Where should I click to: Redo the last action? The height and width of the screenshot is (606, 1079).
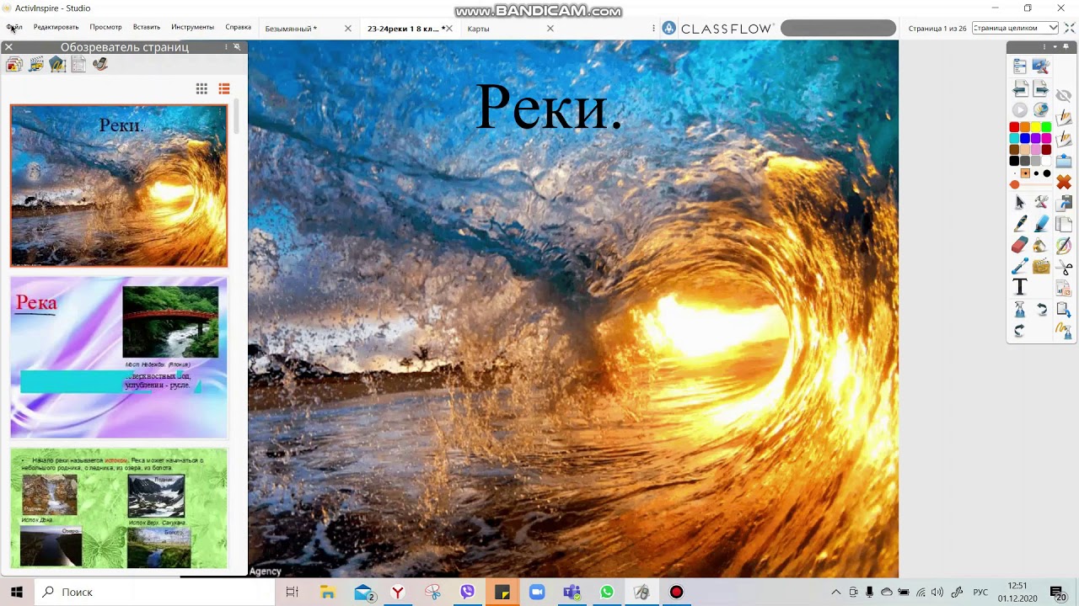click(x=1019, y=331)
